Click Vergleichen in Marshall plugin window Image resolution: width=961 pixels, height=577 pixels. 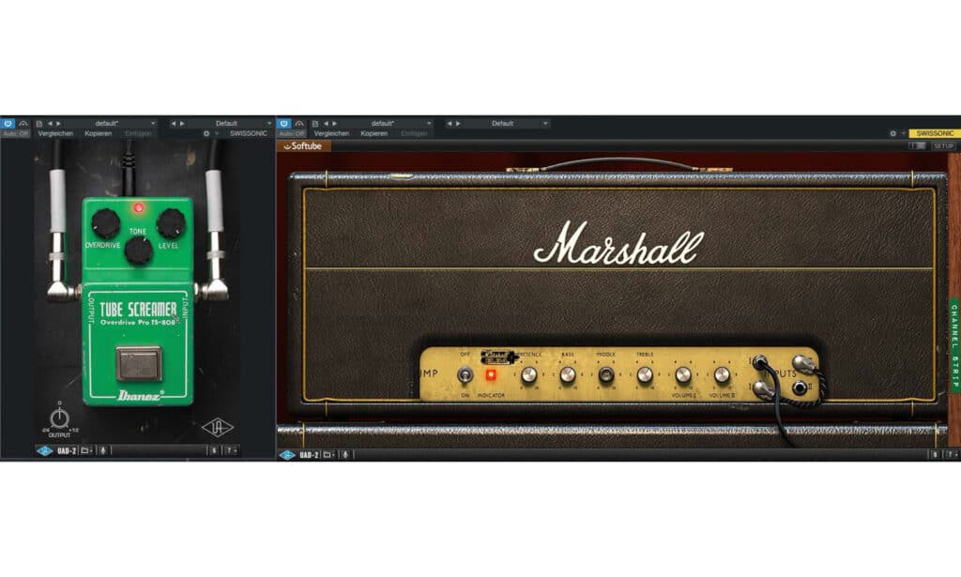[x=331, y=133]
